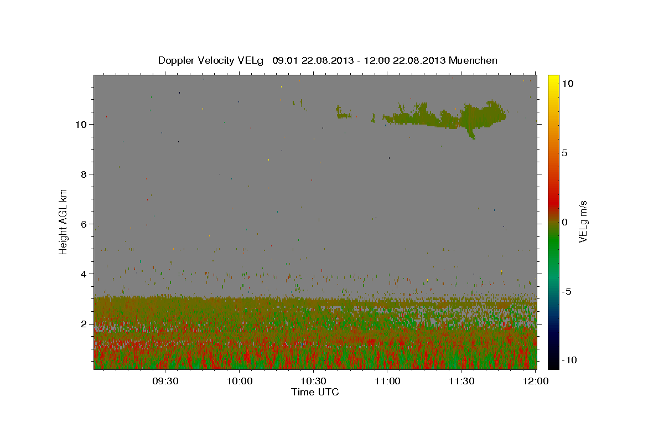Click the yellow top of the colorbar
The height and width of the screenshot is (443, 664).
tap(553, 80)
